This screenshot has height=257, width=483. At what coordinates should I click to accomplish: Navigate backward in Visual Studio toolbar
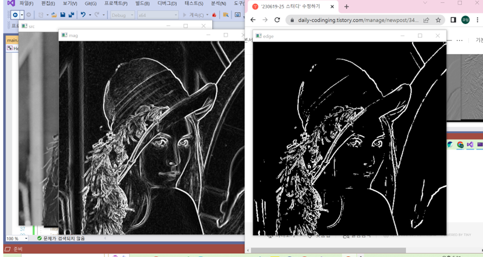pyautogui.click(x=15, y=15)
